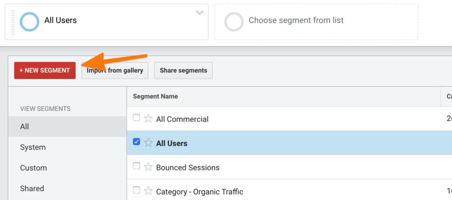Star the All Commercial segment
The image size is (452, 200).
[x=148, y=118]
